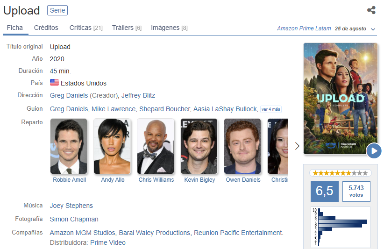Open Robbie Amell's photo thumbnail
Screen dimensions: 384x249
click(x=69, y=146)
